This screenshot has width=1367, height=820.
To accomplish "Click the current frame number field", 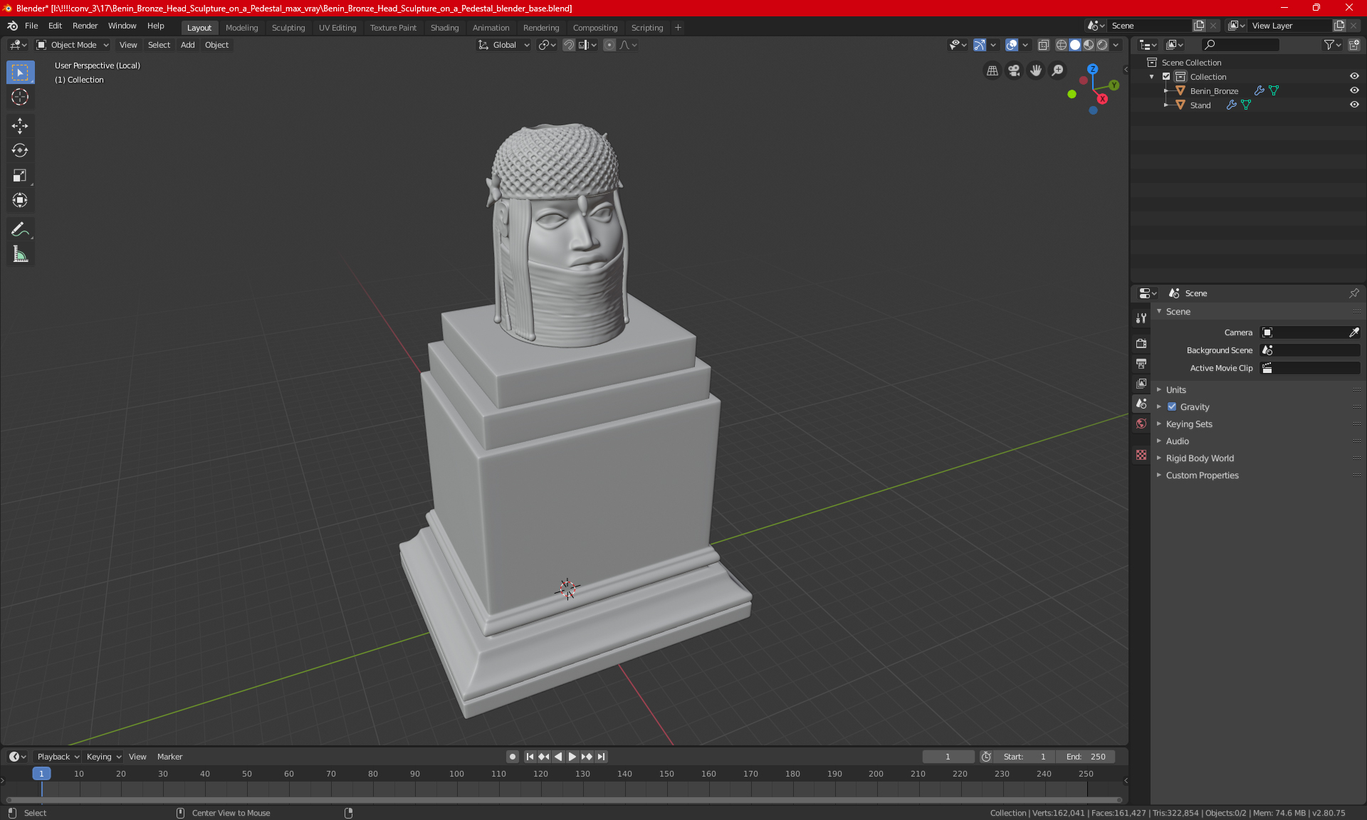I will tap(948, 757).
